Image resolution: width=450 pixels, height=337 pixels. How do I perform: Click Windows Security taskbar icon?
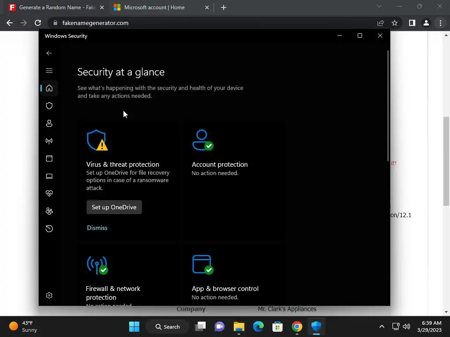(x=316, y=326)
